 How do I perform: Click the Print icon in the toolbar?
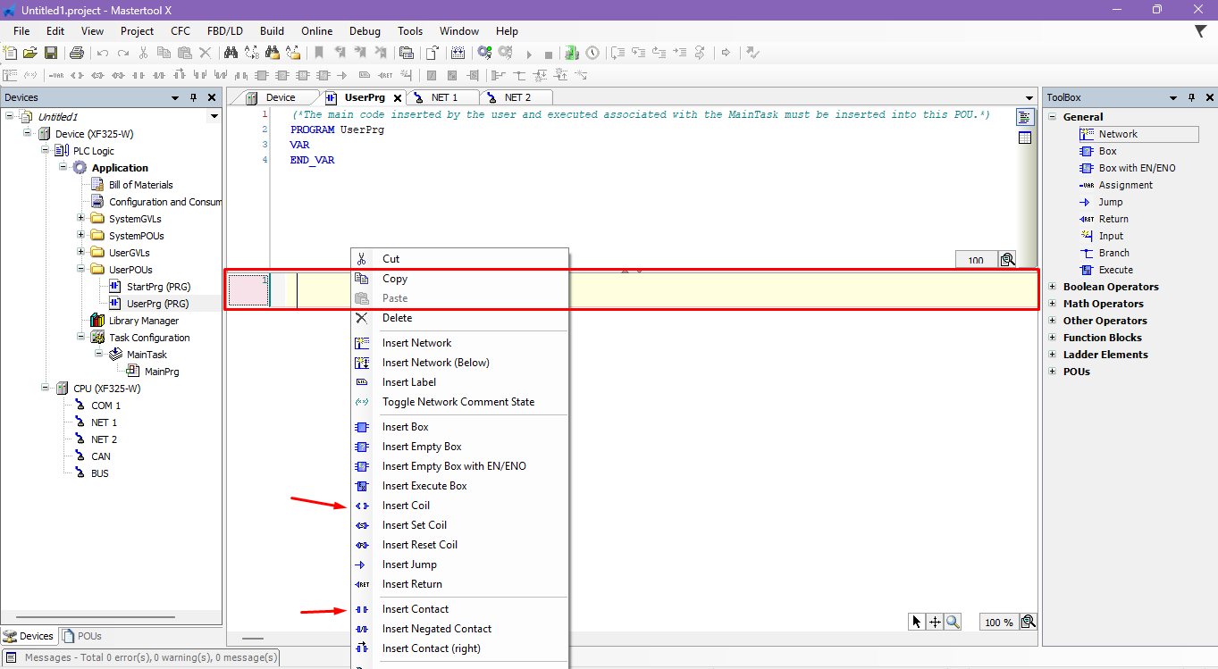(77, 53)
